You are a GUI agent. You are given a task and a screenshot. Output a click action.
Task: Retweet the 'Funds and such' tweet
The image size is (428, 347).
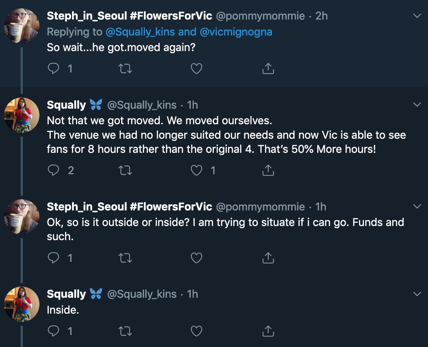(125, 258)
